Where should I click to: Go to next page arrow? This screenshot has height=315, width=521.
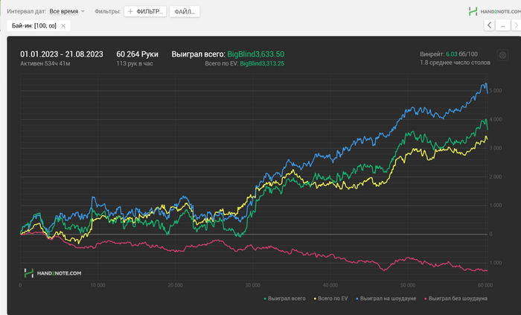(x=516, y=25)
